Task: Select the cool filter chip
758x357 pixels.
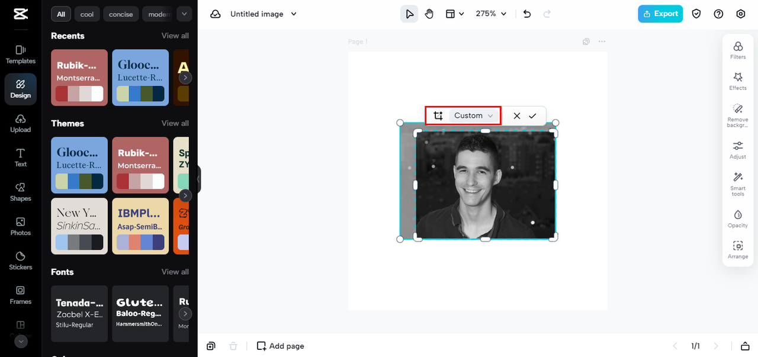Action: 87,14
